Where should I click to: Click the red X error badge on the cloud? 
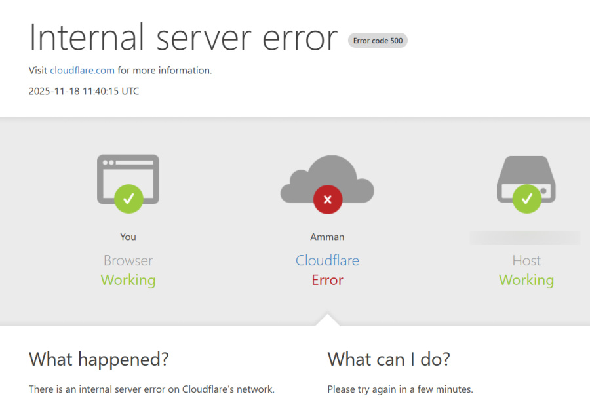327,199
